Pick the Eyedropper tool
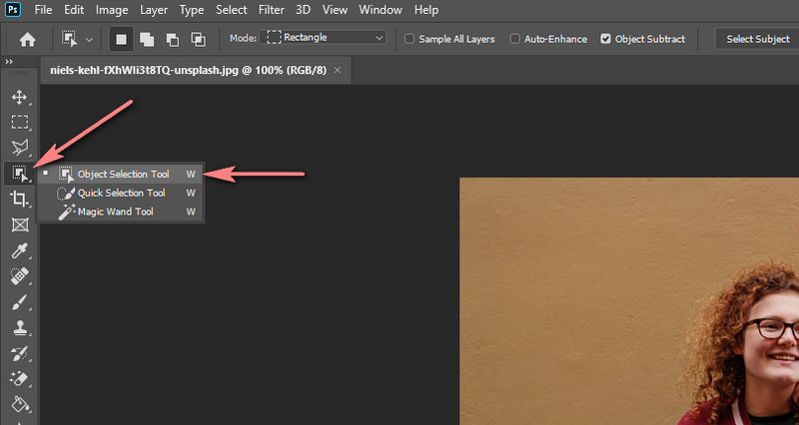This screenshot has height=425, width=799. [19, 250]
